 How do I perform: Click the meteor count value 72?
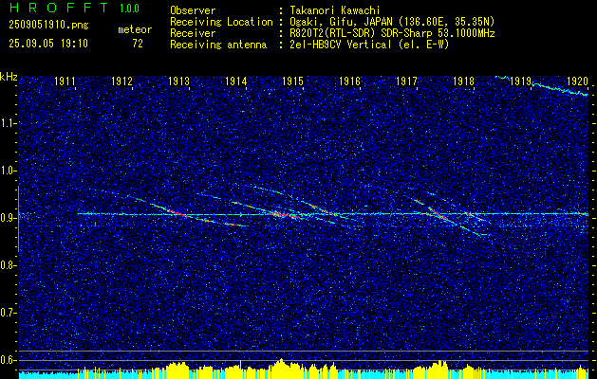click(138, 44)
